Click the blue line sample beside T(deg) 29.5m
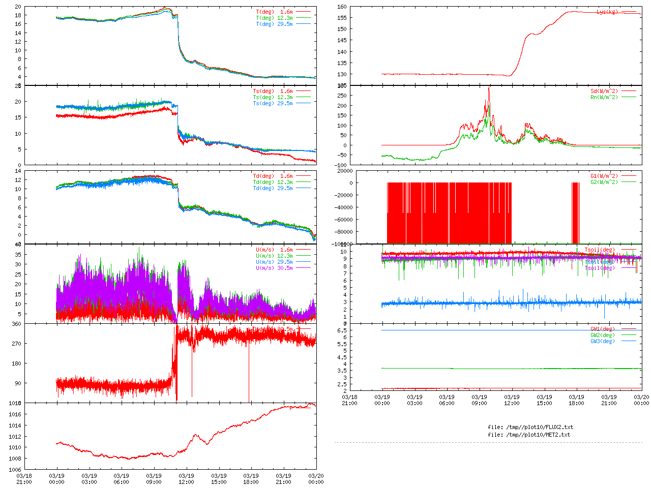 (x=303, y=24)
